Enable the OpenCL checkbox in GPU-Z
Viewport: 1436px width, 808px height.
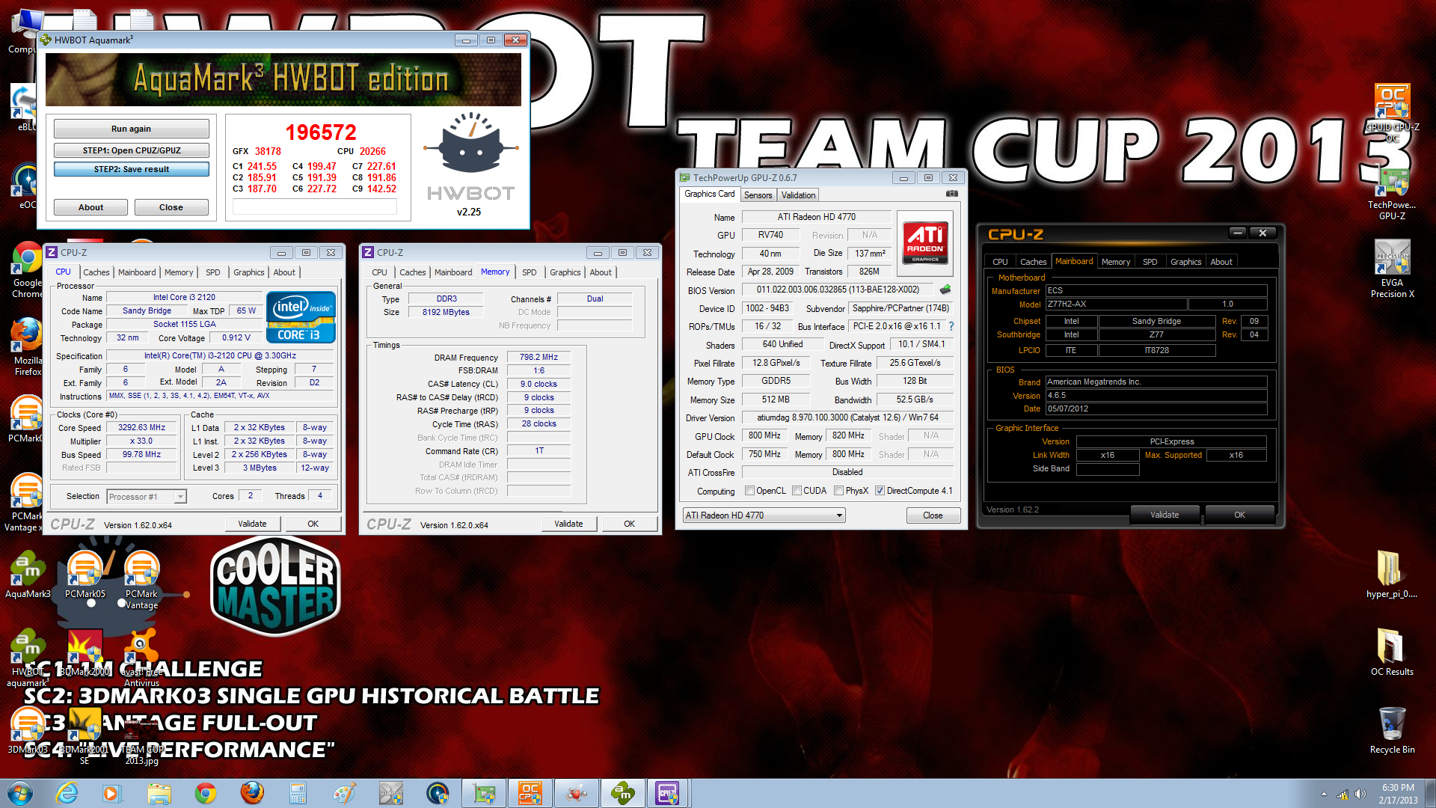tap(749, 491)
